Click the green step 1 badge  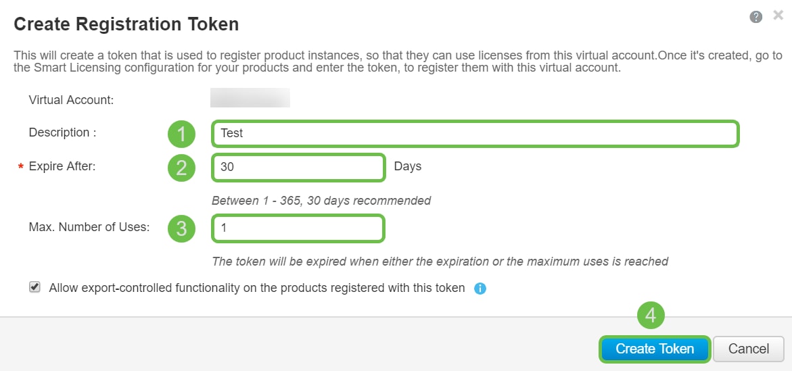tap(181, 134)
